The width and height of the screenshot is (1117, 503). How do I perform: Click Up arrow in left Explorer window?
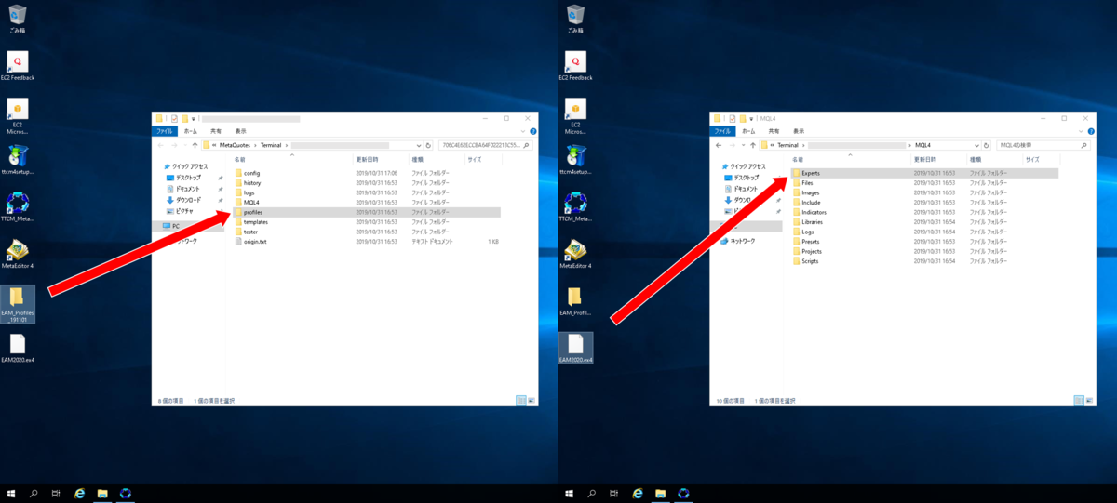pos(195,146)
